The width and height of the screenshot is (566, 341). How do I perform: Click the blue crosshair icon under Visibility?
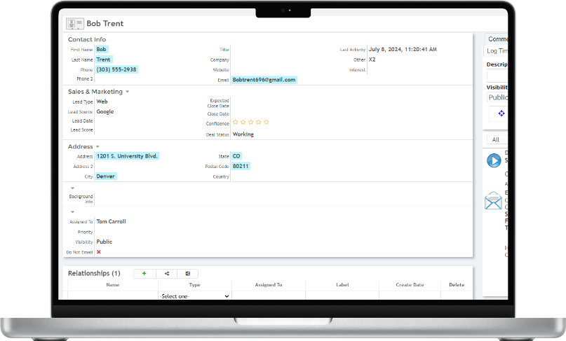(x=501, y=113)
